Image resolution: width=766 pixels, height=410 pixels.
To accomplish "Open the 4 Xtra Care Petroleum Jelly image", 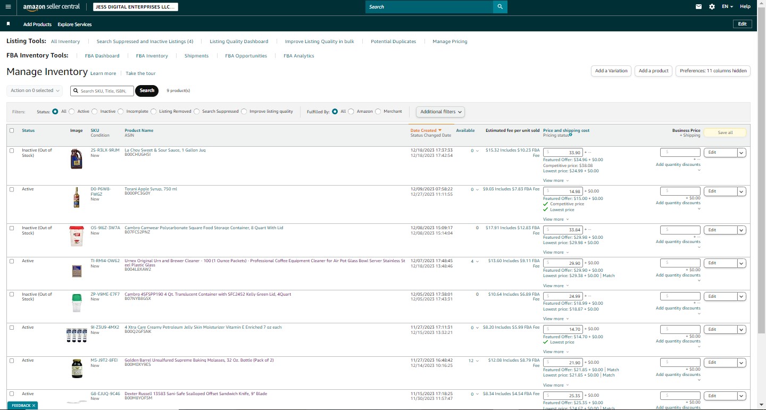I will click(x=77, y=335).
